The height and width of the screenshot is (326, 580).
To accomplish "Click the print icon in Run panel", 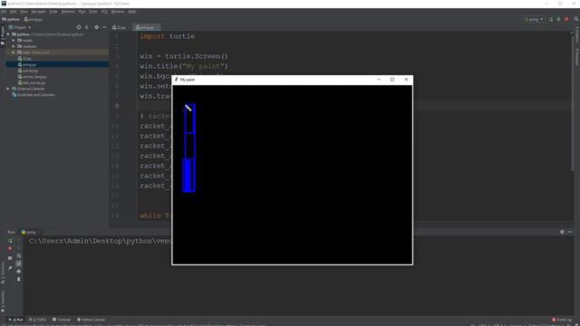I will pyautogui.click(x=18, y=272).
